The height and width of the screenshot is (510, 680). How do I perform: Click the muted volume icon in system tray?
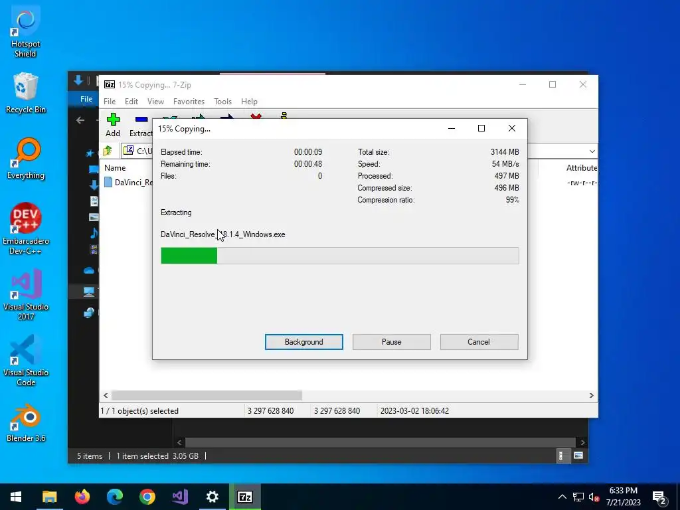tap(594, 497)
